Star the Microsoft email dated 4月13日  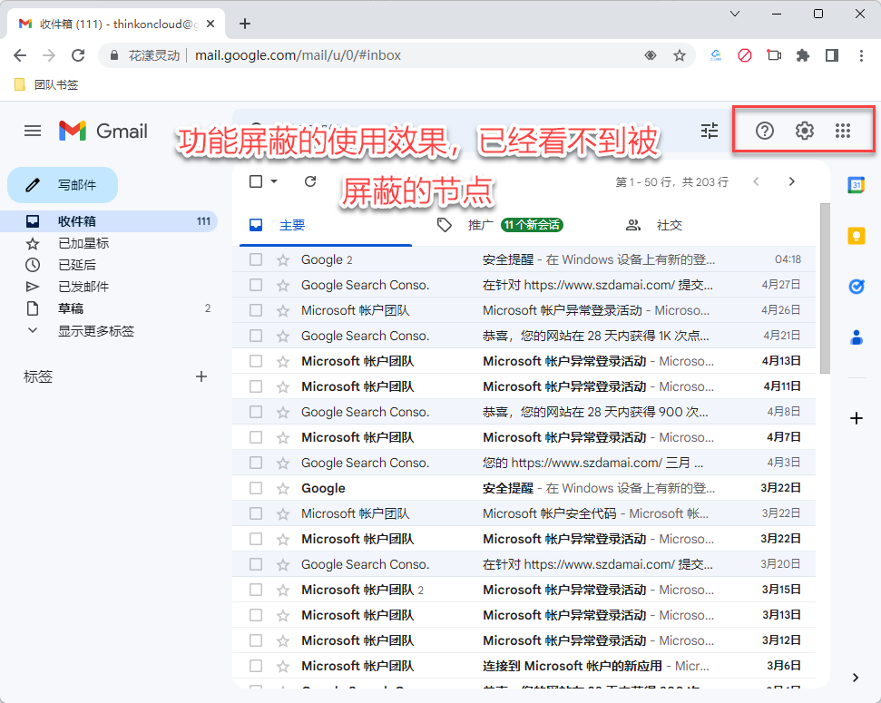coord(283,361)
